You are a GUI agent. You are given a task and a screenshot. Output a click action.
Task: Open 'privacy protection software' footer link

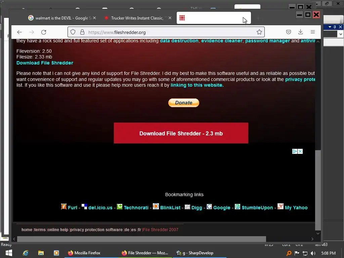96,230
